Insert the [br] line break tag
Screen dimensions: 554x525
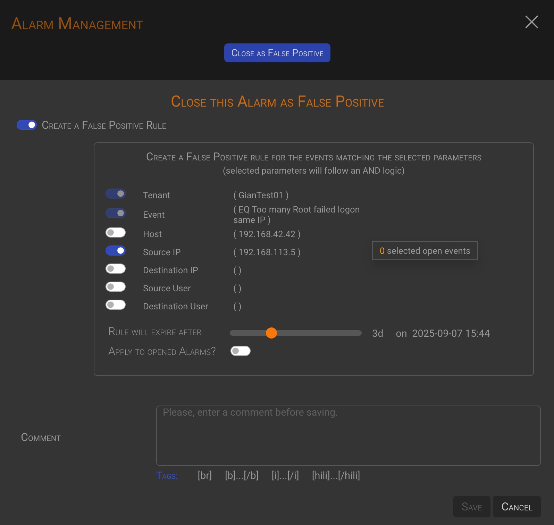pyautogui.click(x=204, y=475)
